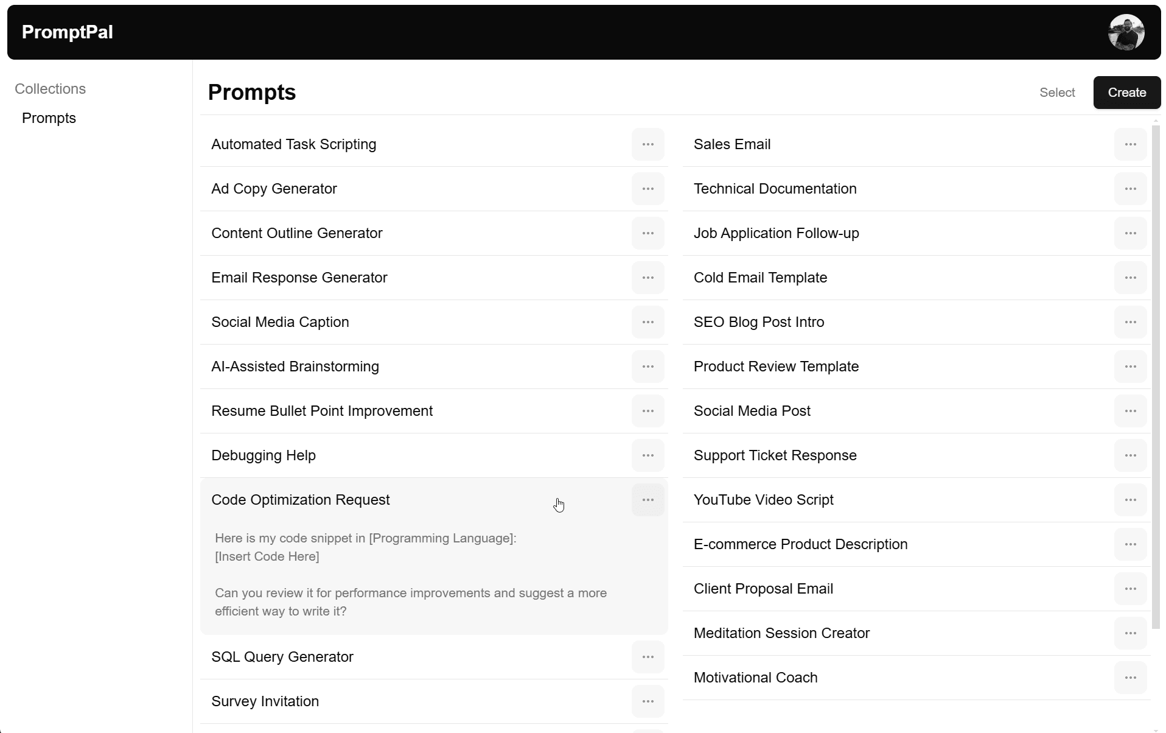
Task: Go to PromptPal home via logo
Action: click(x=68, y=32)
